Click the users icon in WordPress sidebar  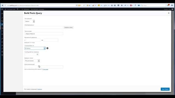tap(2, 45)
